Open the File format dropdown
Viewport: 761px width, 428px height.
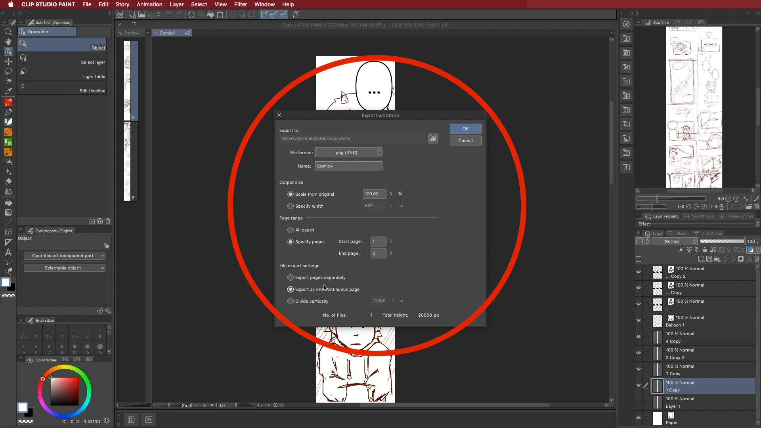(348, 153)
